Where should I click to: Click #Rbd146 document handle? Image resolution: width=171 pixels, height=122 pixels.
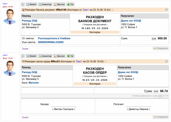coord(61,10)
